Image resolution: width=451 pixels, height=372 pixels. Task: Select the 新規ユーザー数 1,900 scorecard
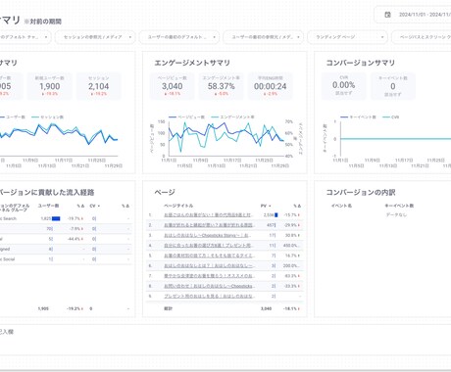coord(50,86)
